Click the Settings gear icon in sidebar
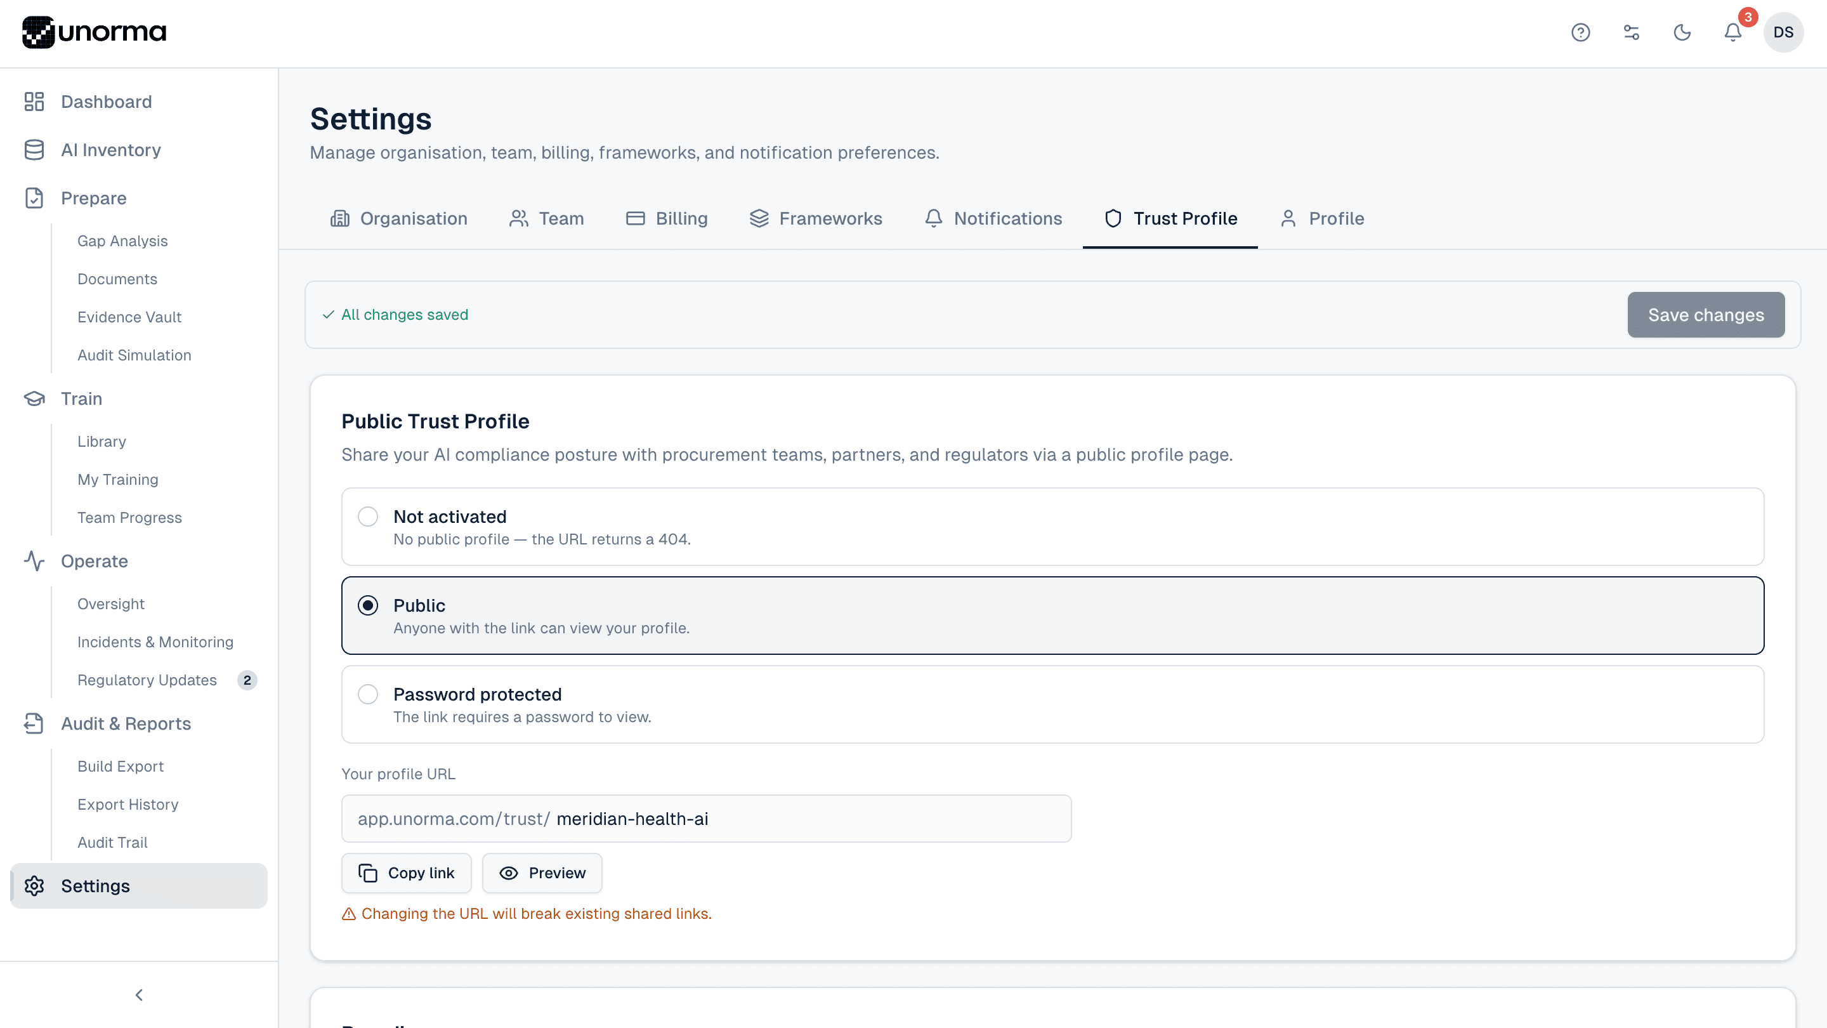1827x1028 pixels. point(34,886)
